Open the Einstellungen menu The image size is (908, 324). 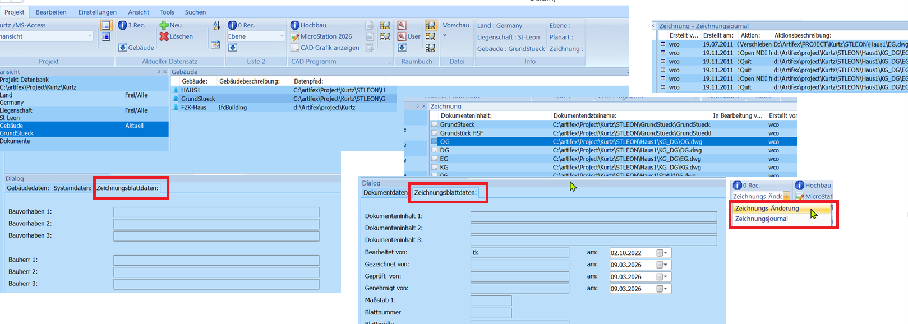click(98, 12)
